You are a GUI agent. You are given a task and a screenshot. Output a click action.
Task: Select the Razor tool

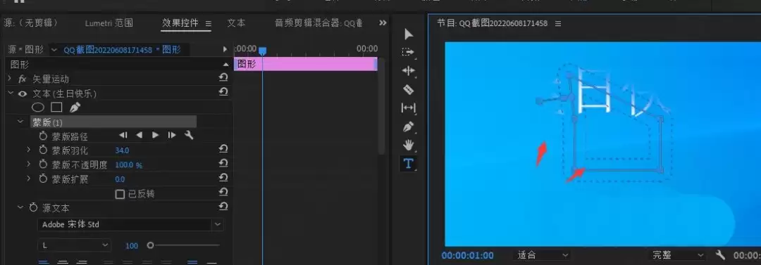pyautogui.click(x=408, y=89)
